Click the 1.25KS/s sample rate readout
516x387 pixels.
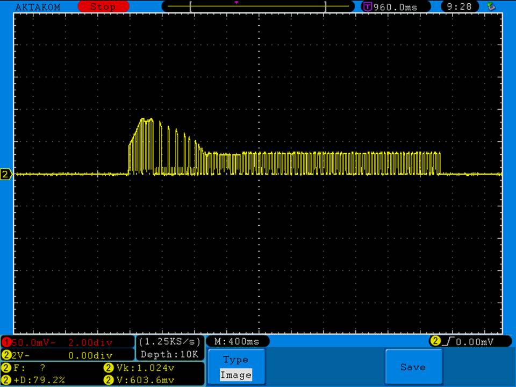(170, 342)
